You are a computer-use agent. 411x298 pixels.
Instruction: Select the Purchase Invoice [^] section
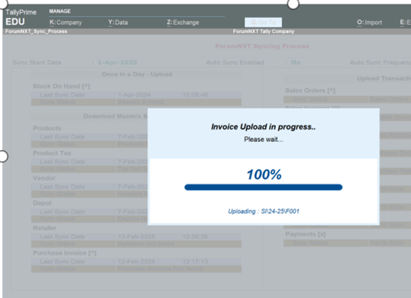click(x=64, y=253)
